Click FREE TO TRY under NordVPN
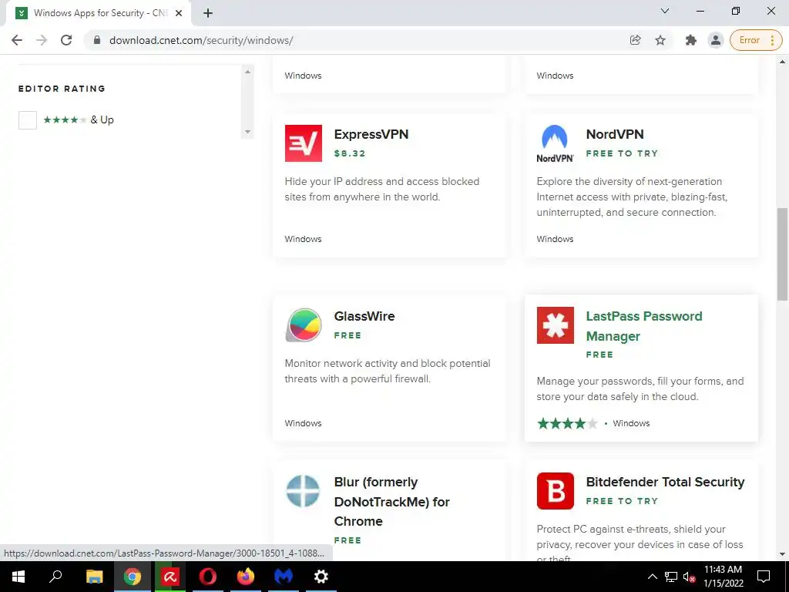789x592 pixels. point(622,153)
